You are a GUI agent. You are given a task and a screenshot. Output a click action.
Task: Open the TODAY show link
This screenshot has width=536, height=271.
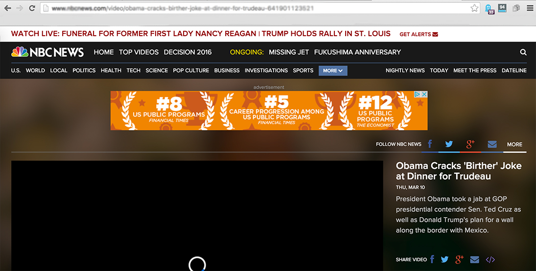tap(439, 70)
